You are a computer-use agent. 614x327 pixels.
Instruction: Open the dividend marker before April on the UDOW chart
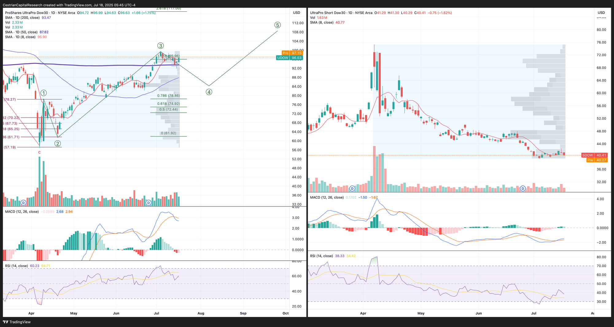pyautogui.click(x=23, y=203)
